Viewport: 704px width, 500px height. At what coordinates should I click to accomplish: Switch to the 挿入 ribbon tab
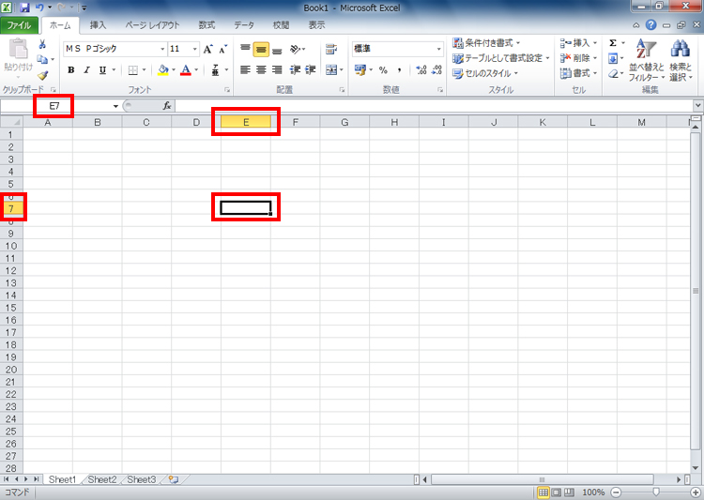pyautogui.click(x=98, y=25)
